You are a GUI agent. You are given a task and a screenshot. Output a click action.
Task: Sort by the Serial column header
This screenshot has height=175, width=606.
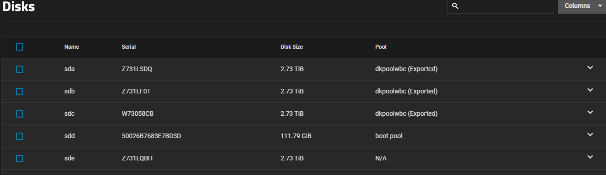[129, 47]
